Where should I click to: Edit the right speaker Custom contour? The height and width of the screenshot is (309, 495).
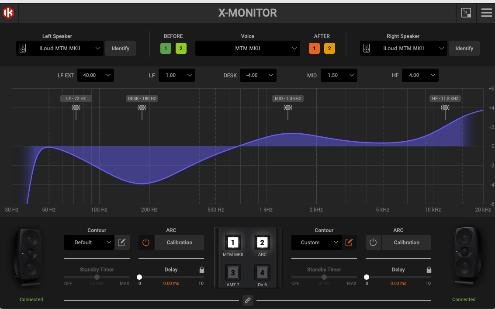tap(349, 242)
